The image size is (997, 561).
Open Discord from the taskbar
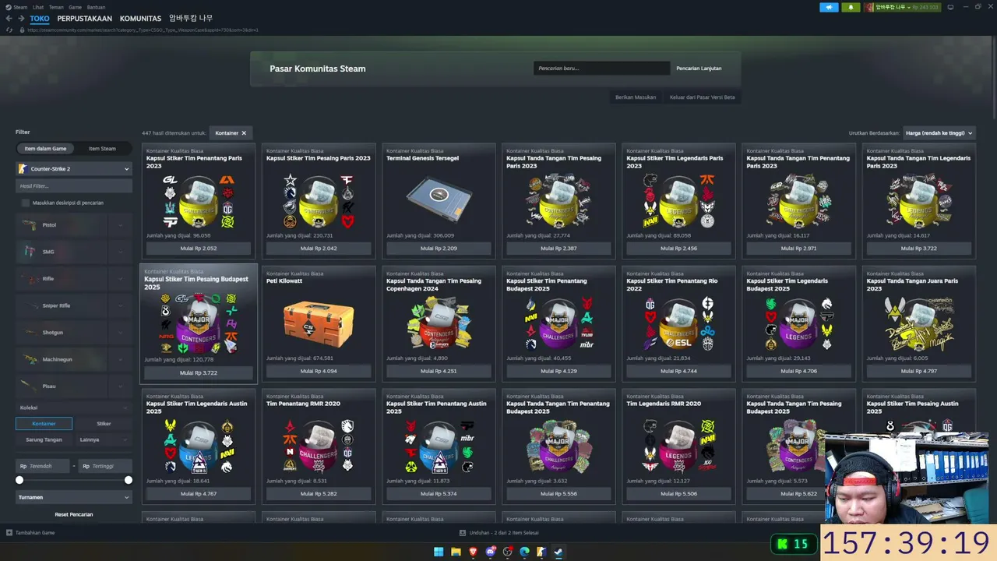coord(490,552)
